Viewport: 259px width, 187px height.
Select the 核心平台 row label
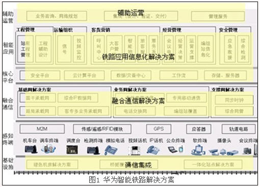[x=8, y=77]
